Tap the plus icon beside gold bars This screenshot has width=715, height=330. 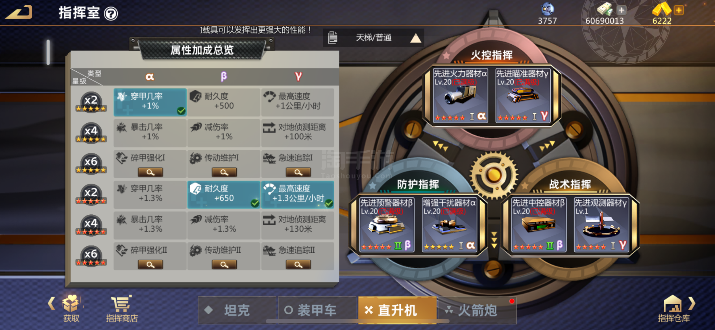[x=679, y=10]
